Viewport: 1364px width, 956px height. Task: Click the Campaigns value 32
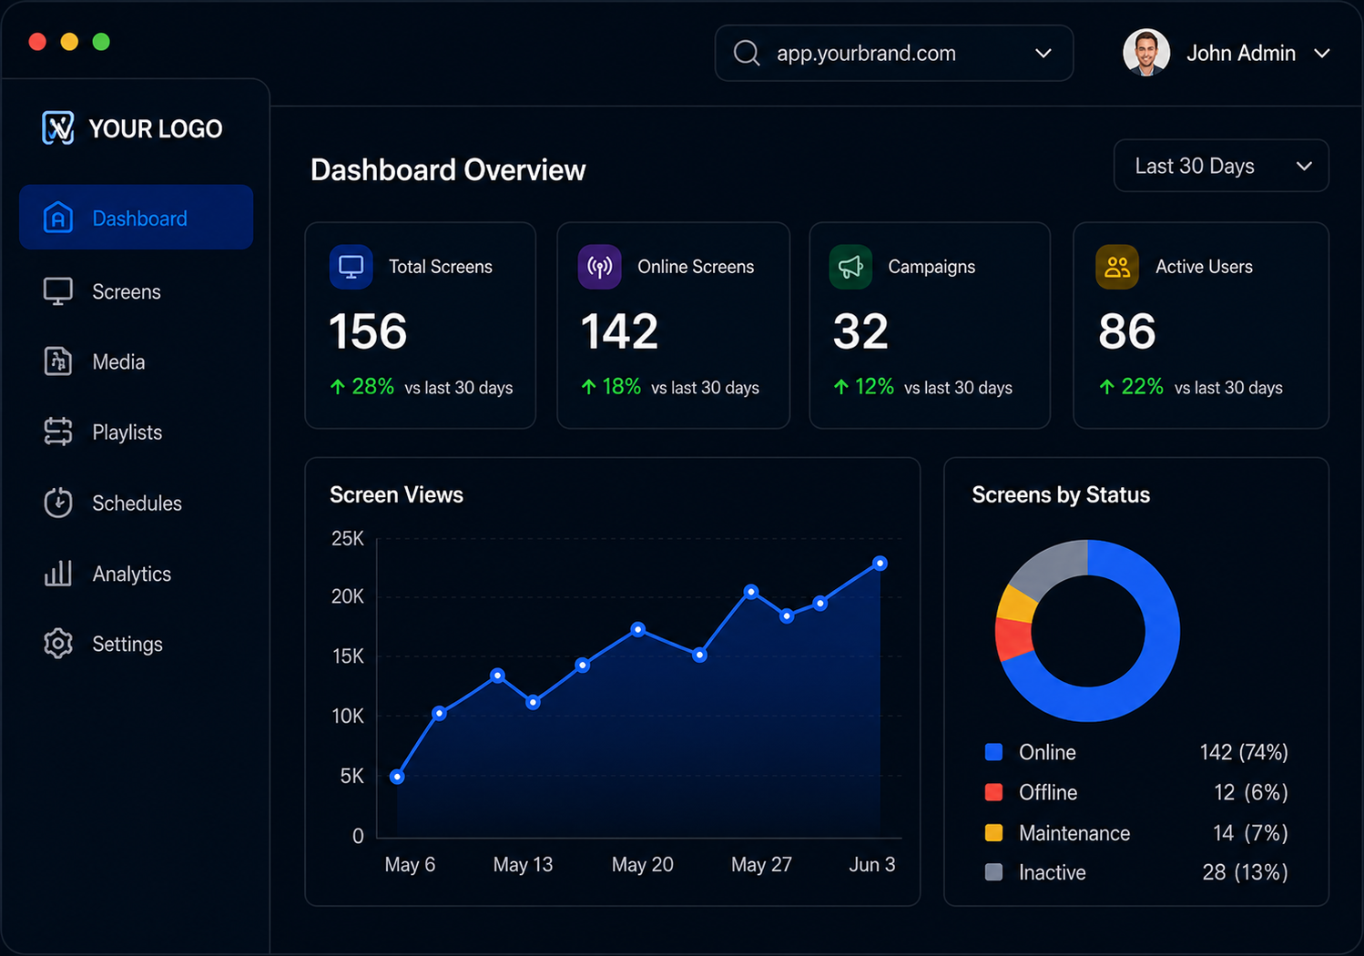pyautogui.click(x=860, y=331)
